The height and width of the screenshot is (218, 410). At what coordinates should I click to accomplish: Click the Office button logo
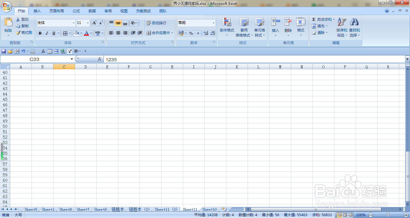click(x=7, y=6)
